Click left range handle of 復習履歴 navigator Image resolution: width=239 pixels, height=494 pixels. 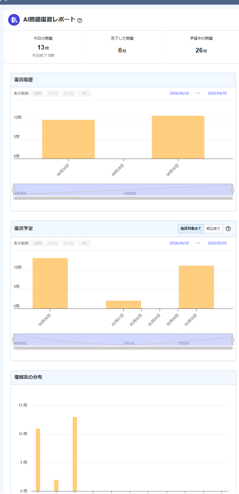pos(13,190)
